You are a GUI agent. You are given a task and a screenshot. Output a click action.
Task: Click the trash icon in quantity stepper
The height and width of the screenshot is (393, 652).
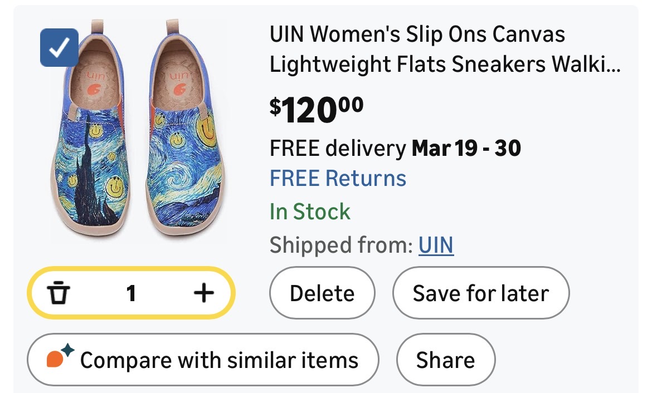click(x=58, y=293)
